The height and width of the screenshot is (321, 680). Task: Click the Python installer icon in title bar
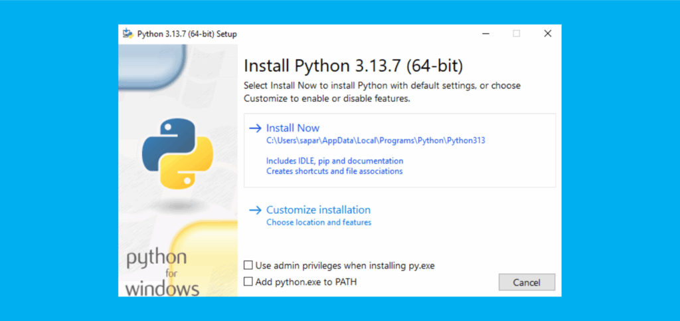point(127,34)
